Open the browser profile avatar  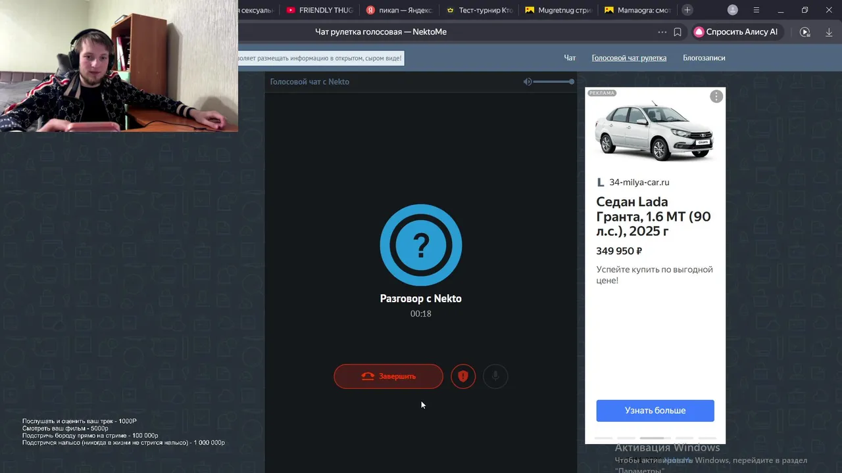tap(733, 10)
